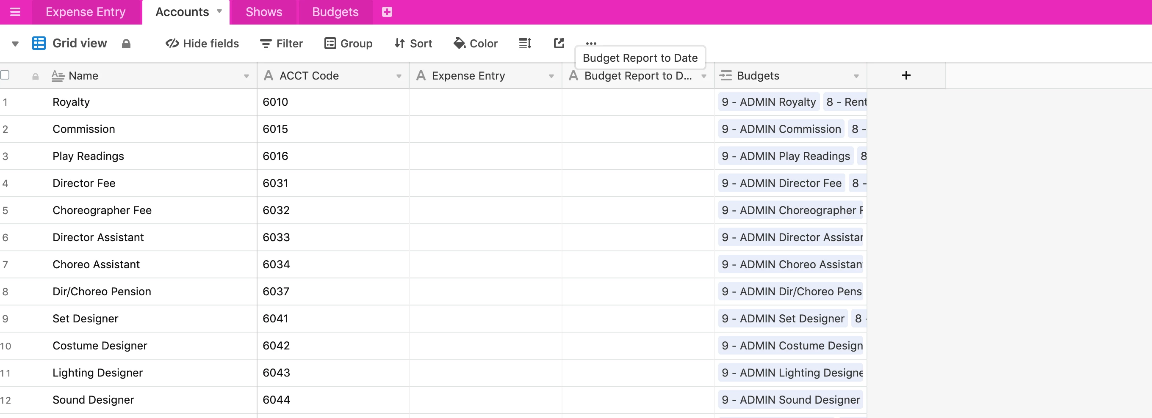Open Name column dropdown arrow
This screenshot has width=1152, height=418.
[246, 76]
